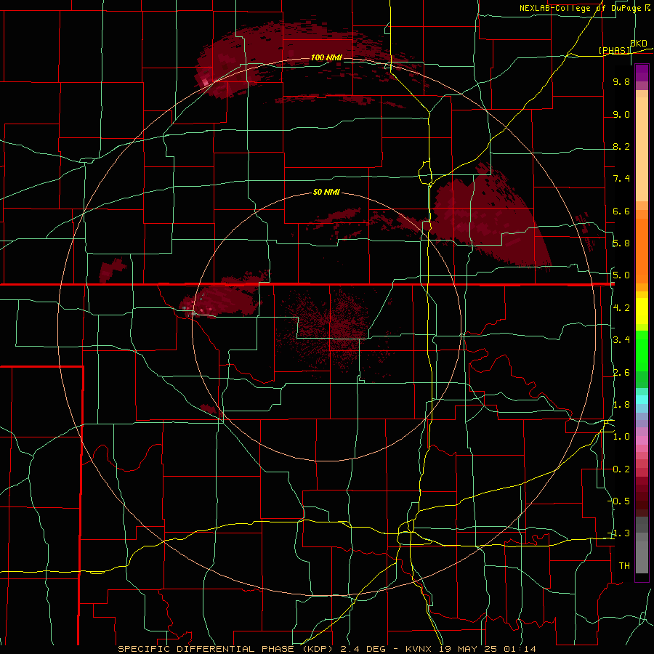This screenshot has width=654, height=654.
Task: Click the TH threshold label on the scale
Action: point(624,566)
